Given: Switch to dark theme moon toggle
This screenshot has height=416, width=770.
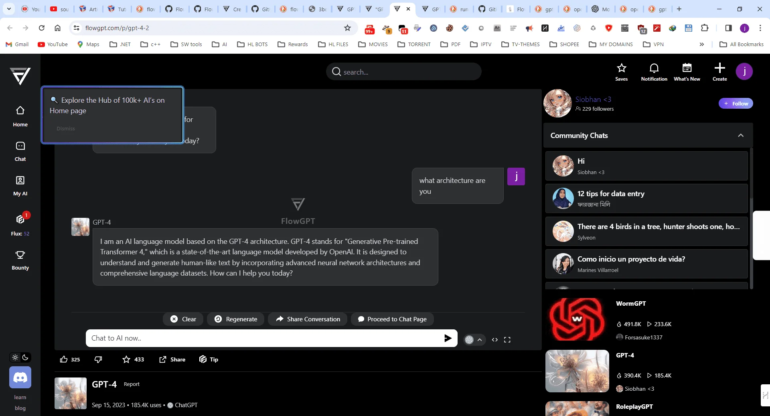Looking at the screenshot, I should [x=25, y=357].
